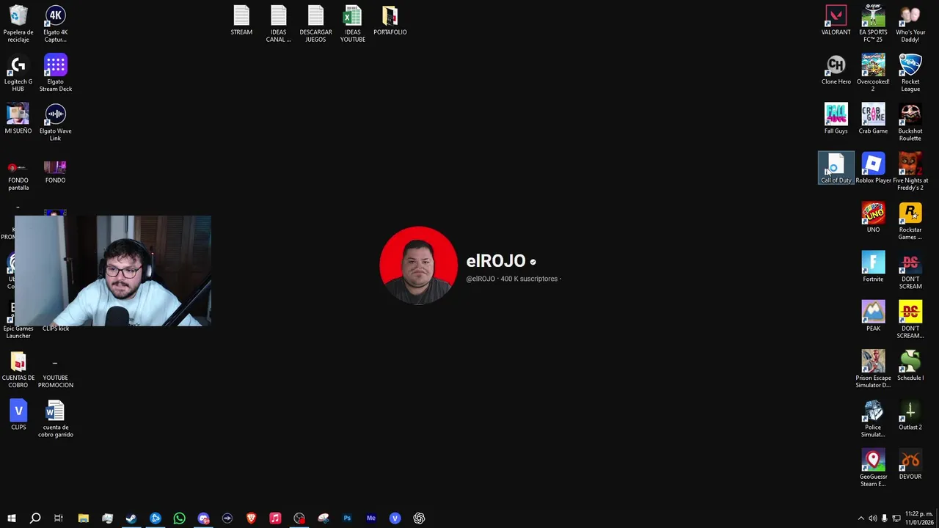Open Adobe Media Encoder from the taskbar

(371, 518)
